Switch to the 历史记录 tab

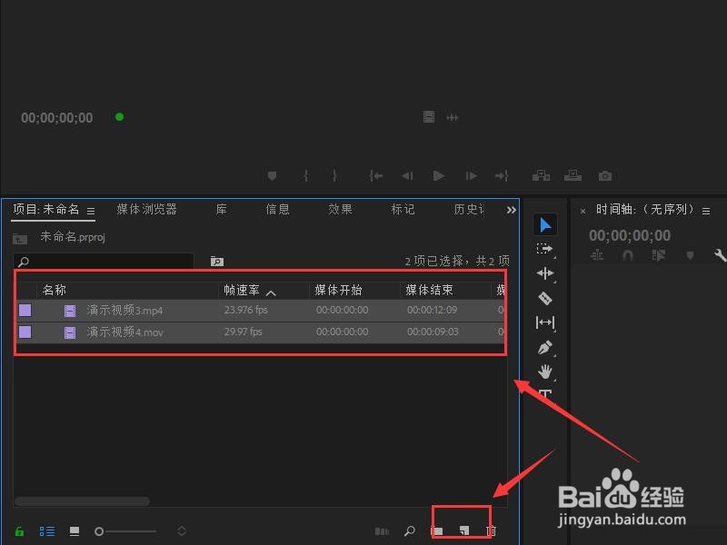coord(469,210)
